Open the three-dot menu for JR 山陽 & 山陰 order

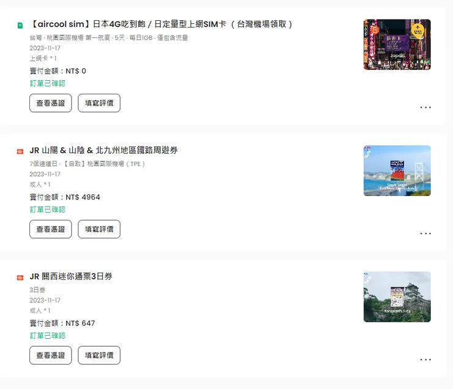[425, 233]
